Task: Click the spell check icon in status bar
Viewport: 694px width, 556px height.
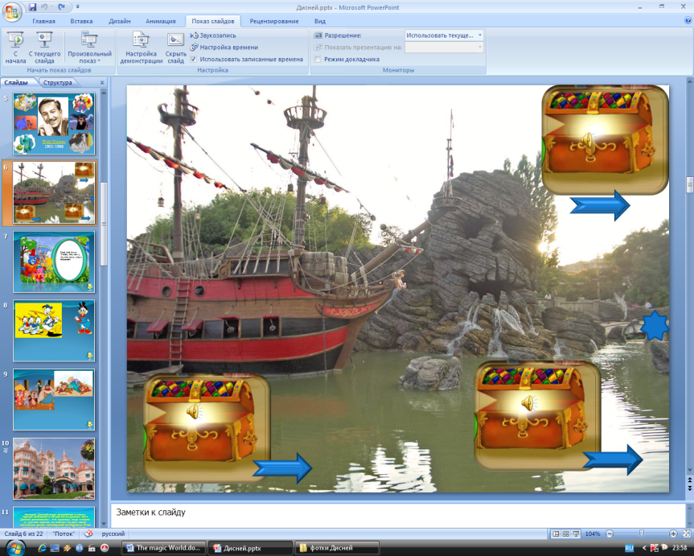Action: tap(88, 533)
